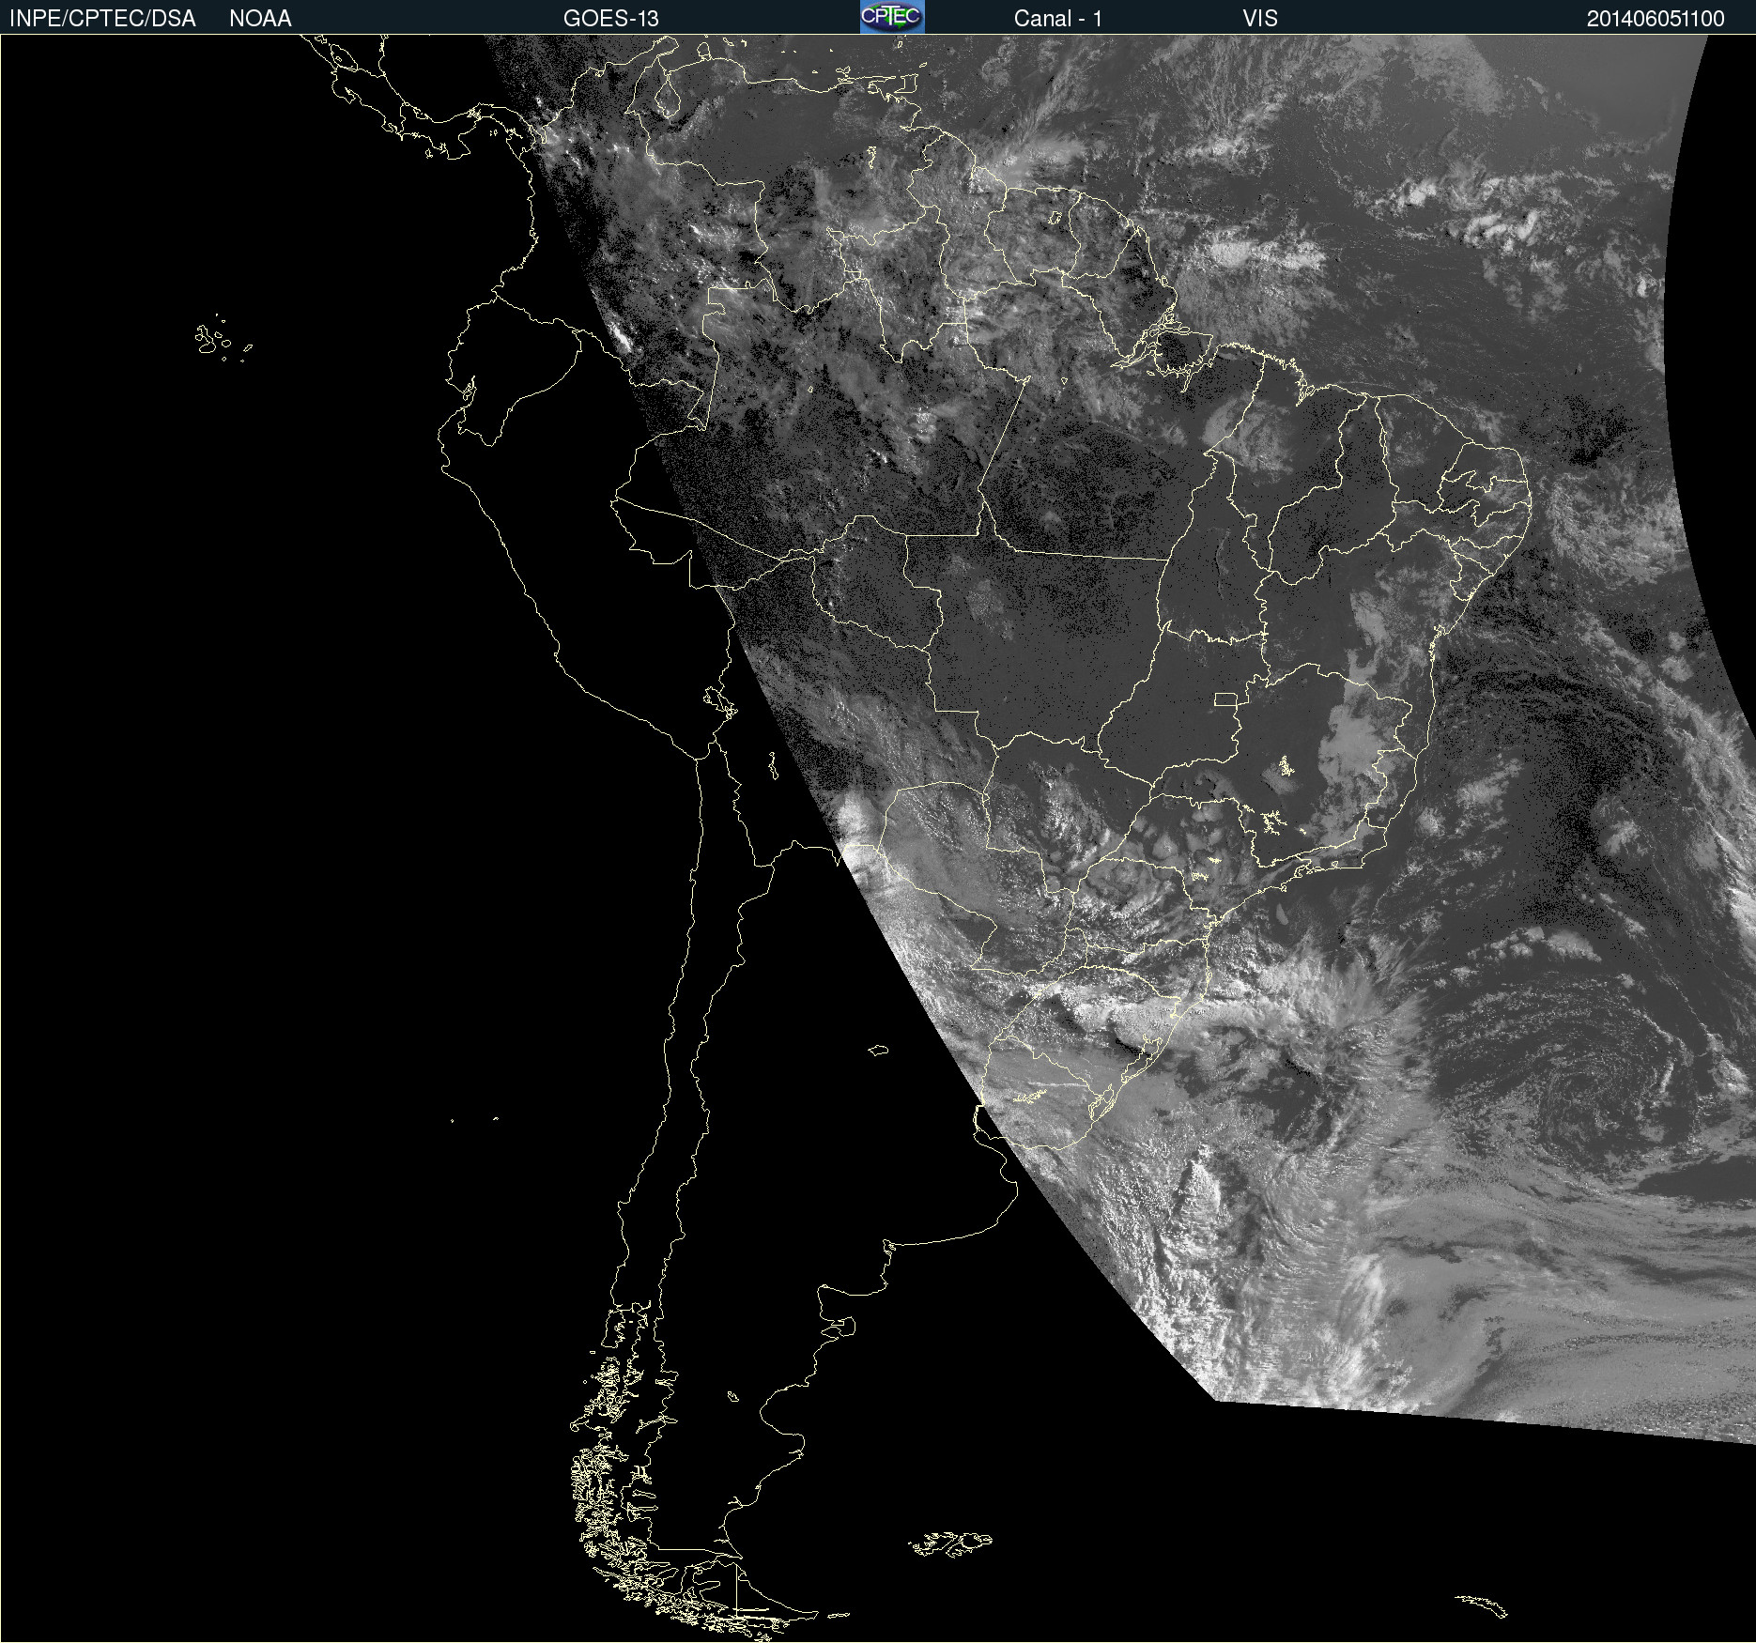Select the Canal - 1 channel label
The image size is (1756, 1643).
1057,19
